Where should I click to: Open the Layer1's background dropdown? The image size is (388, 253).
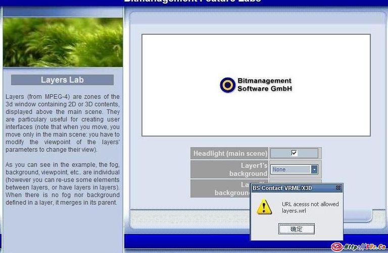314,170
